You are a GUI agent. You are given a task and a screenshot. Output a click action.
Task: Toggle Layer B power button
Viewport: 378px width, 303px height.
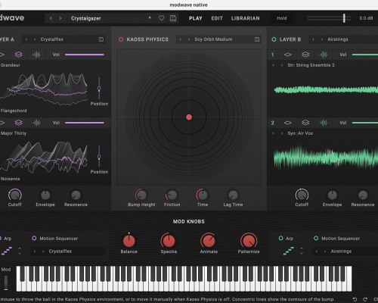point(274,39)
